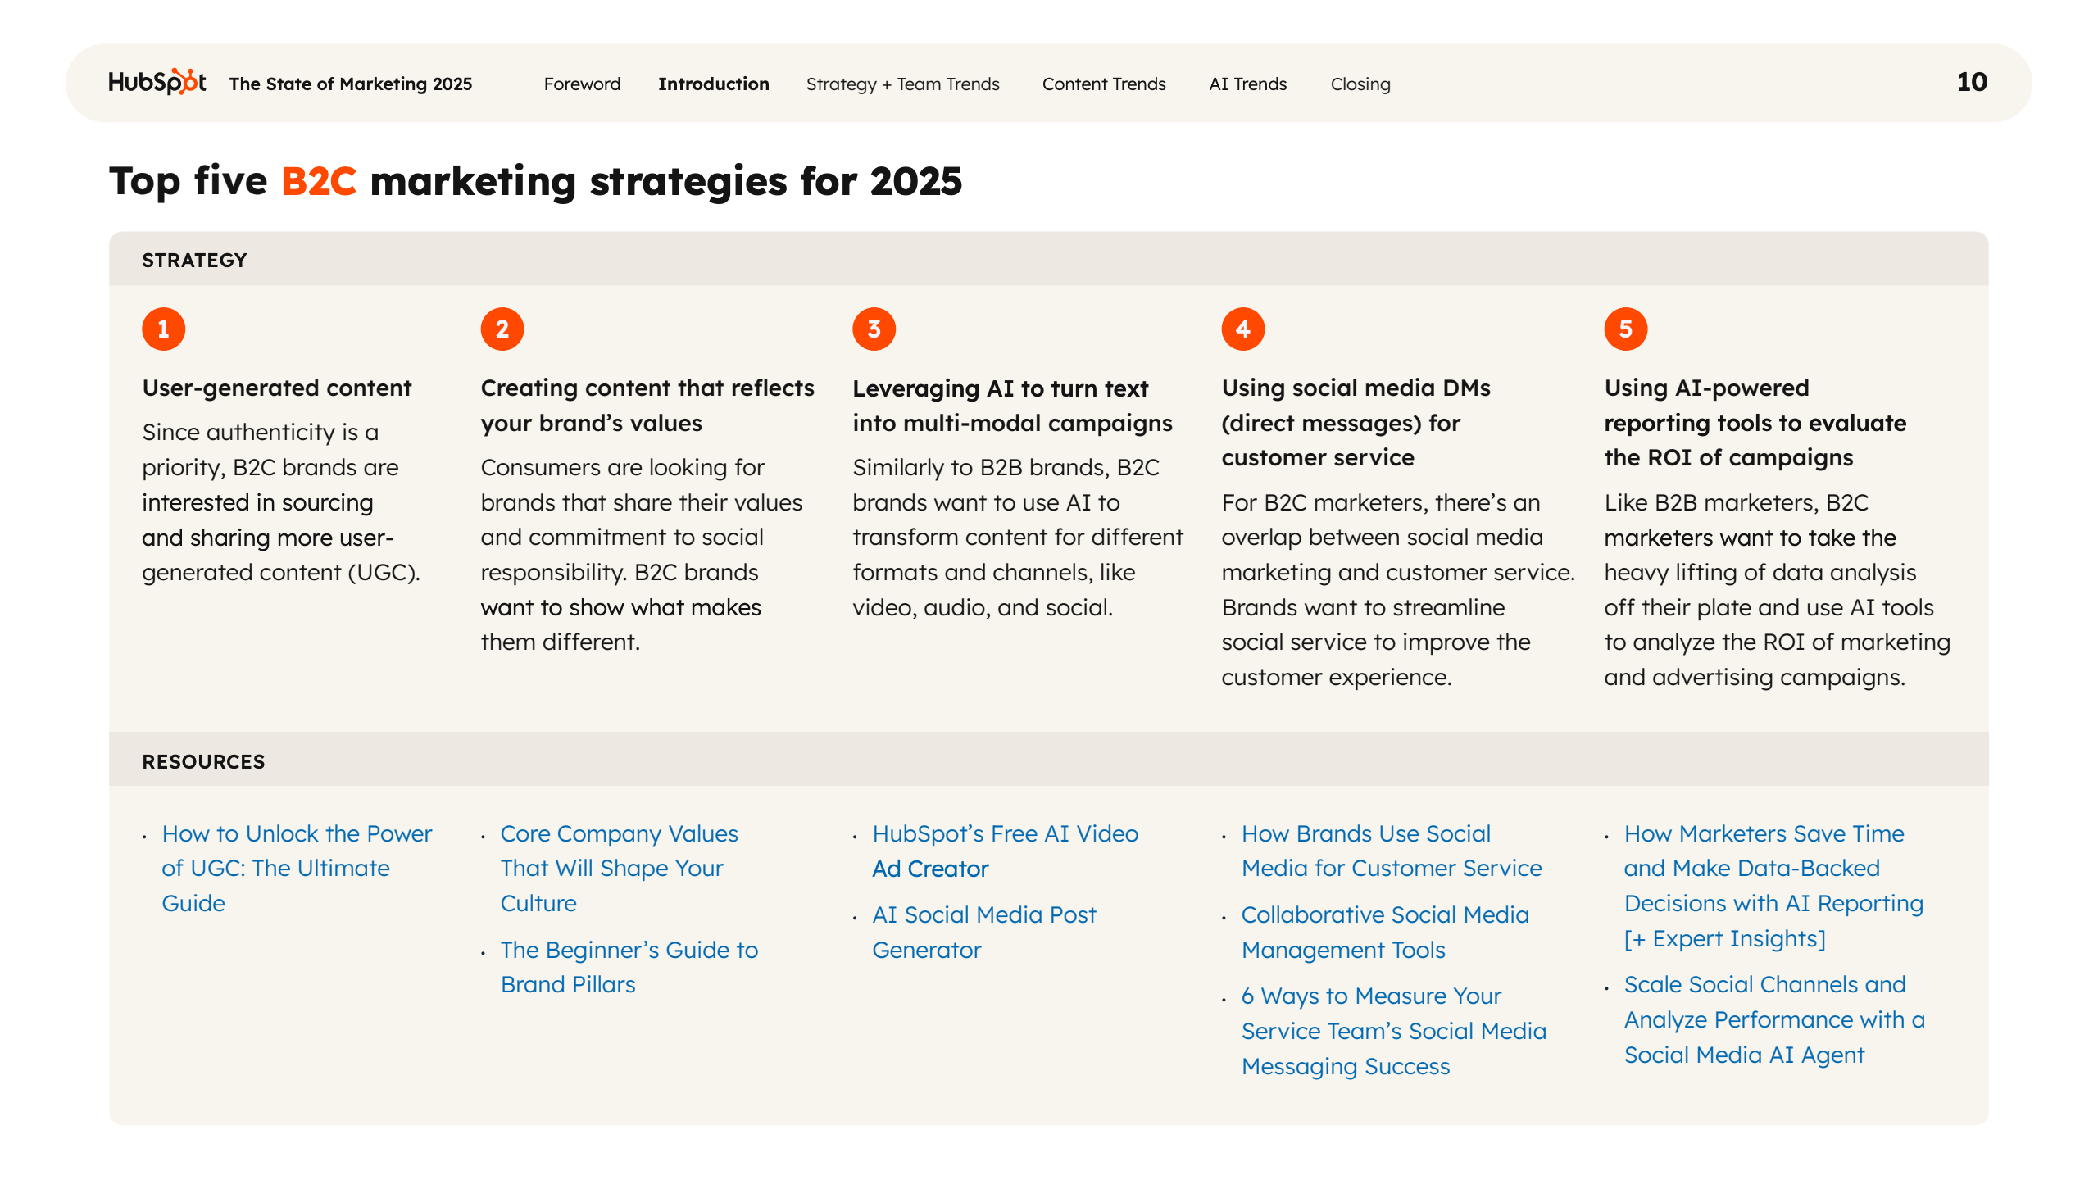Open The Beginner's Guide to Brand Pillars
This screenshot has width=2098, height=1180.
tap(628, 967)
